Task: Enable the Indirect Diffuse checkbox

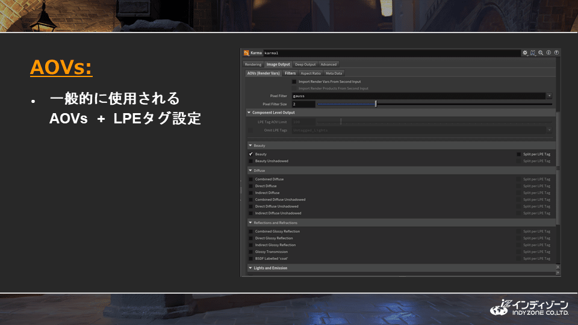Action: pyautogui.click(x=251, y=193)
